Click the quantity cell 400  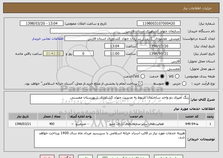(x=52, y=124)
